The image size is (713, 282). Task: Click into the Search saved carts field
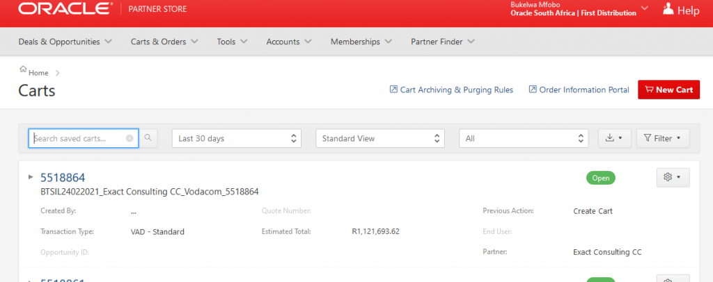(78, 138)
